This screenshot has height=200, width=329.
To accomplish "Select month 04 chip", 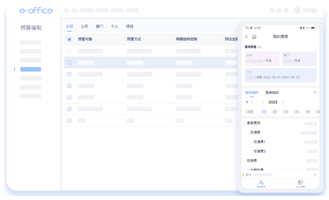I will (x=297, y=112).
